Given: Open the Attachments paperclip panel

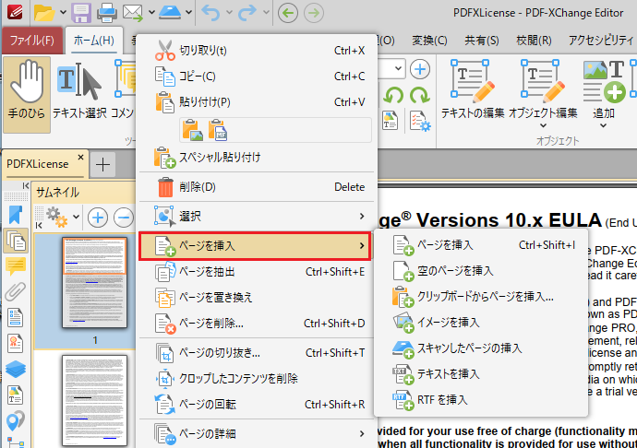Looking at the screenshot, I should (16, 292).
